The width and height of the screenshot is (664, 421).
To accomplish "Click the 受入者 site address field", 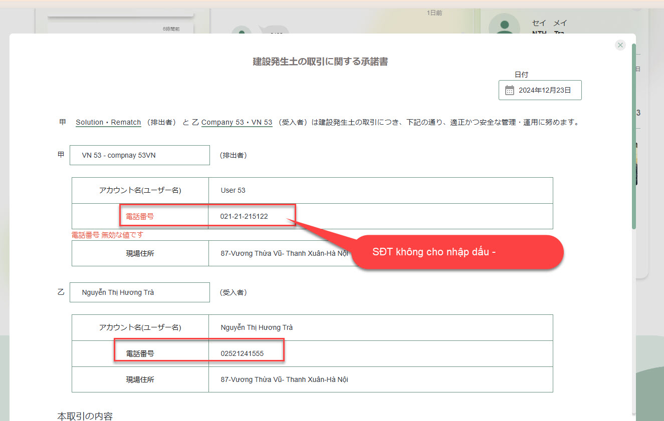I will point(380,379).
